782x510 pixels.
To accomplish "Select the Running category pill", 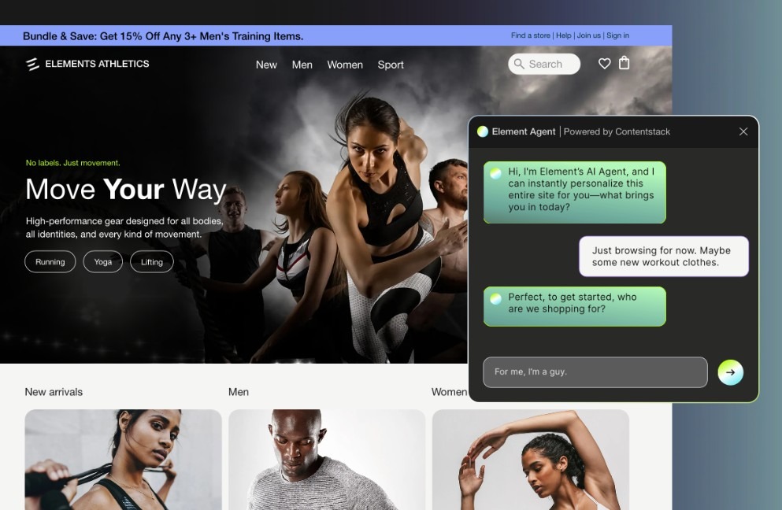I will [50, 262].
